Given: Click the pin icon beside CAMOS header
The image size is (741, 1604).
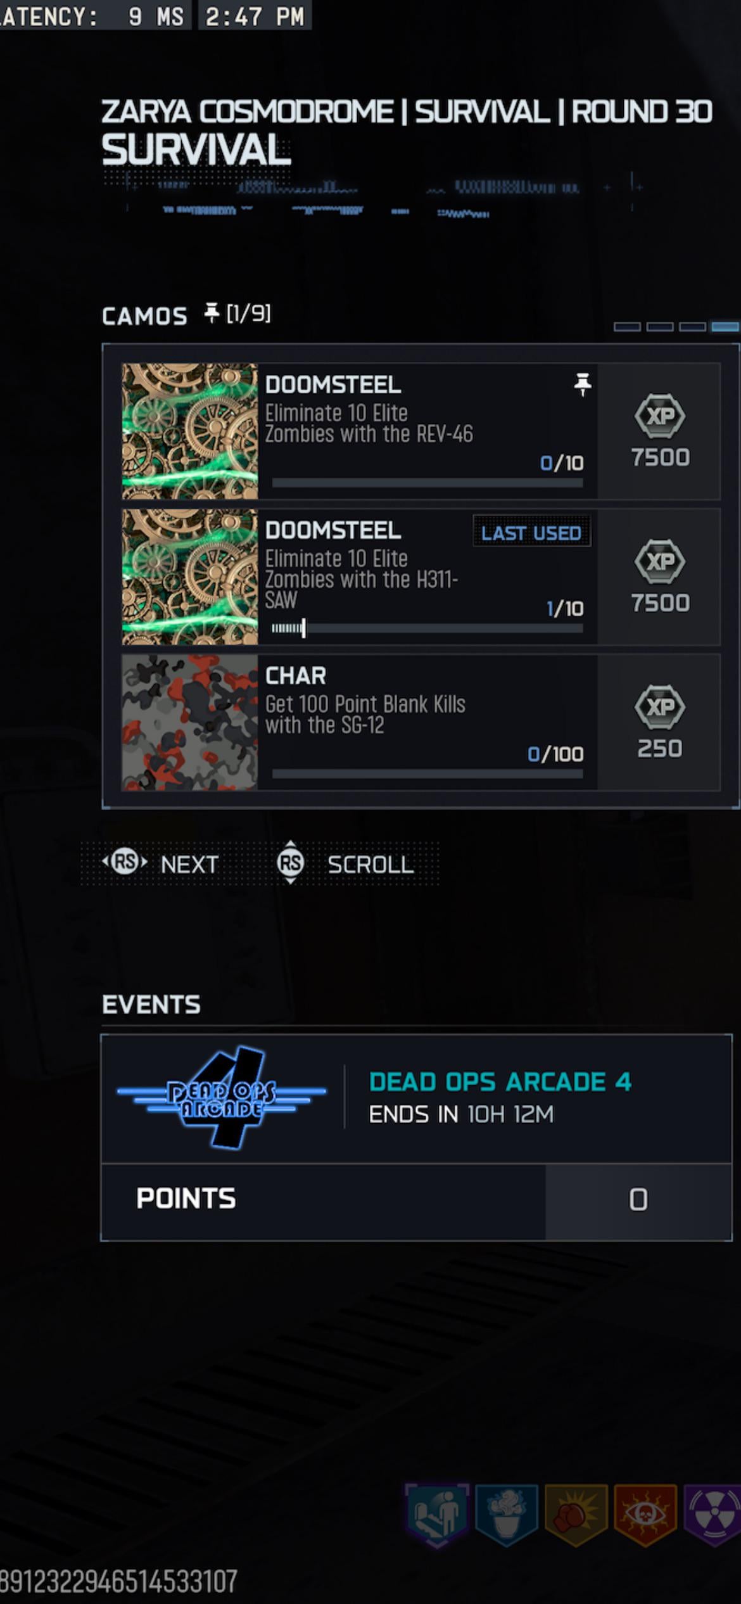Looking at the screenshot, I should [212, 312].
